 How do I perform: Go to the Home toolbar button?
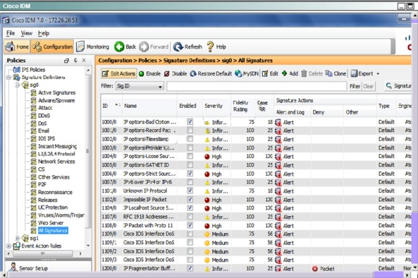17,46
